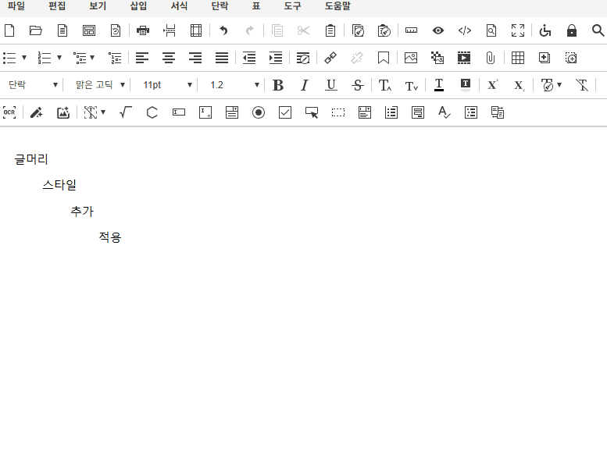Image resolution: width=607 pixels, height=459 pixels.
Task: Open the font color picker
Action: [439, 85]
